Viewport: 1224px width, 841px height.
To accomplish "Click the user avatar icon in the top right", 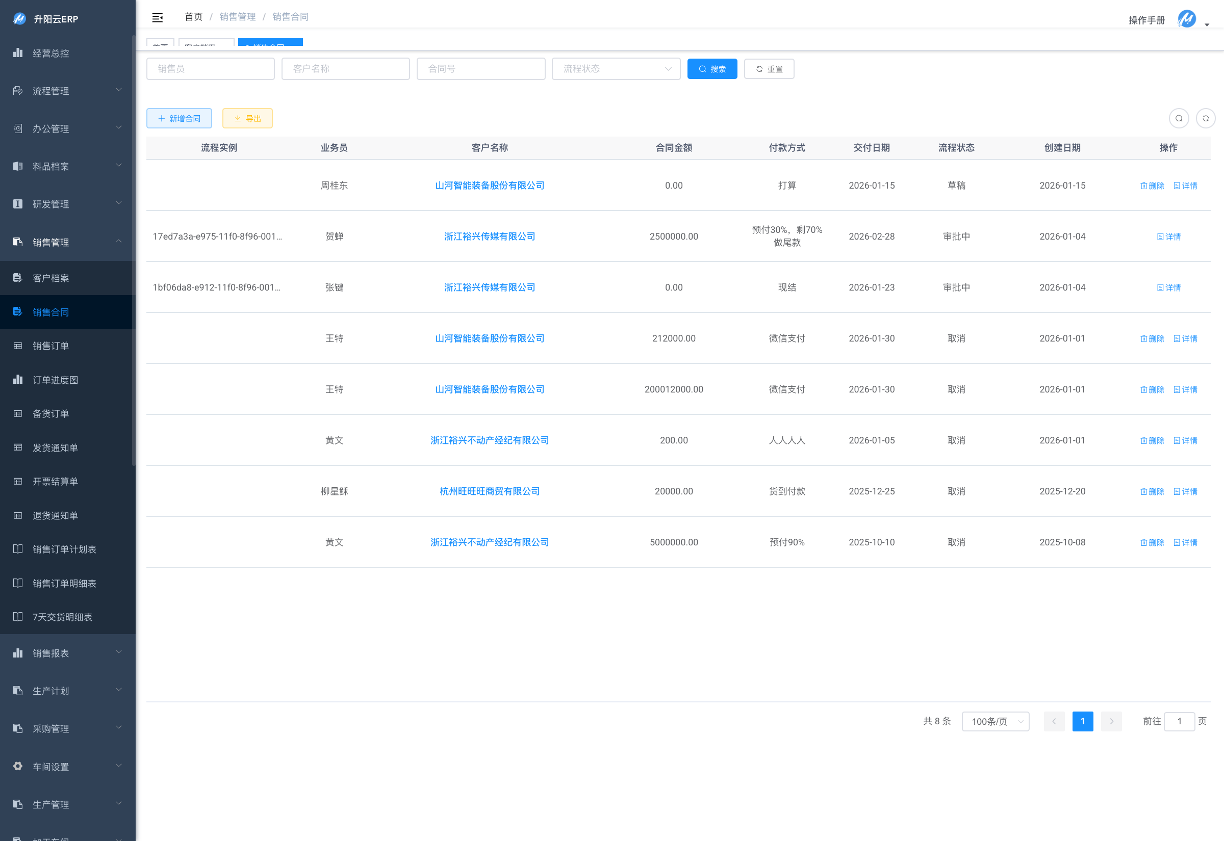I will pos(1187,19).
